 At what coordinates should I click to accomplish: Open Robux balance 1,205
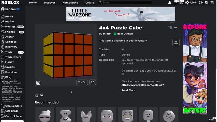[x=191, y=2]
